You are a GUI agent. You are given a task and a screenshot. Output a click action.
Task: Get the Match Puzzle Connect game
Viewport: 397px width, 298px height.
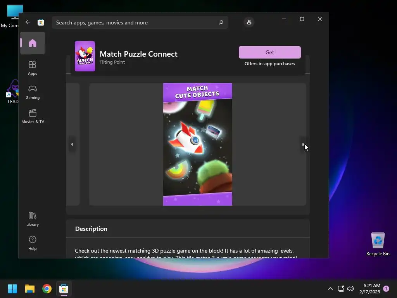pos(270,52)
